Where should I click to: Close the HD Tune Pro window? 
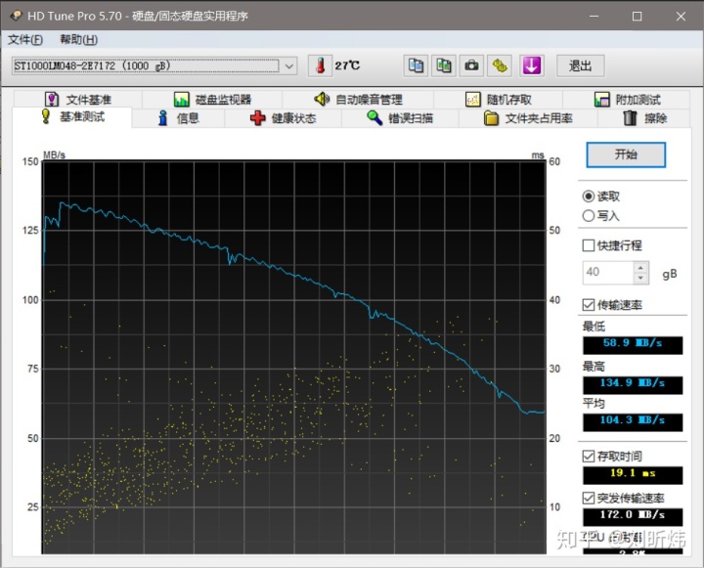click(681, 17)
